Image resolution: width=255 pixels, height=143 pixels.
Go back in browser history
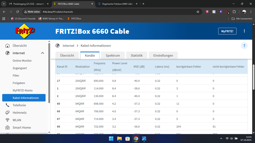(x=4, y=12)
